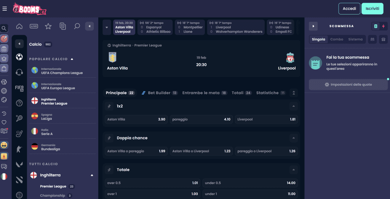The height and width of the screenshot is (199, 390).
Task: Open the star favorites icon
Action: pos(48,26)
